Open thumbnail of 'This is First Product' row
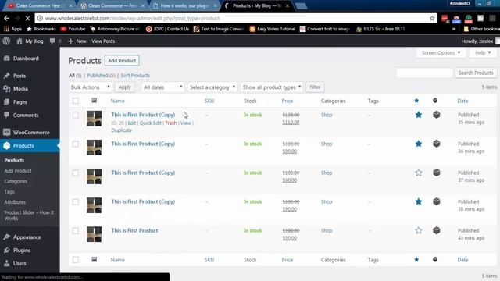500x281 pixels. pos(94,234)
